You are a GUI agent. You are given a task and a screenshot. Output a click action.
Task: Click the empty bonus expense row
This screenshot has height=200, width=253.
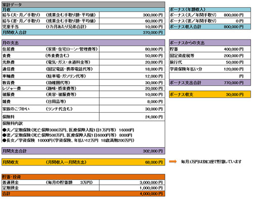210,76
